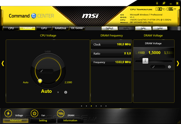Click the Clock 100,0 MHz row

pos(111,44)
